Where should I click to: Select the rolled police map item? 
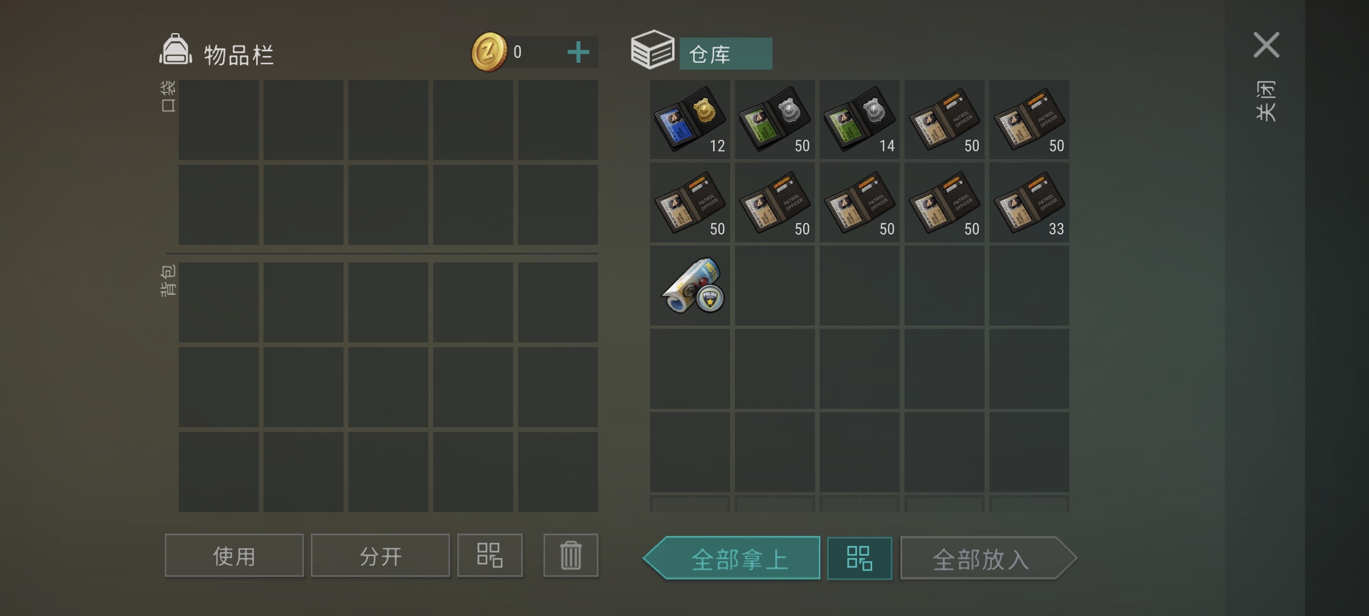(x=690, y=286)
